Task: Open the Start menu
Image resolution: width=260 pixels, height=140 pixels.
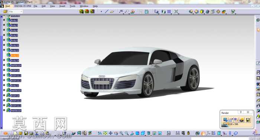Action: [x=7, y=6]
